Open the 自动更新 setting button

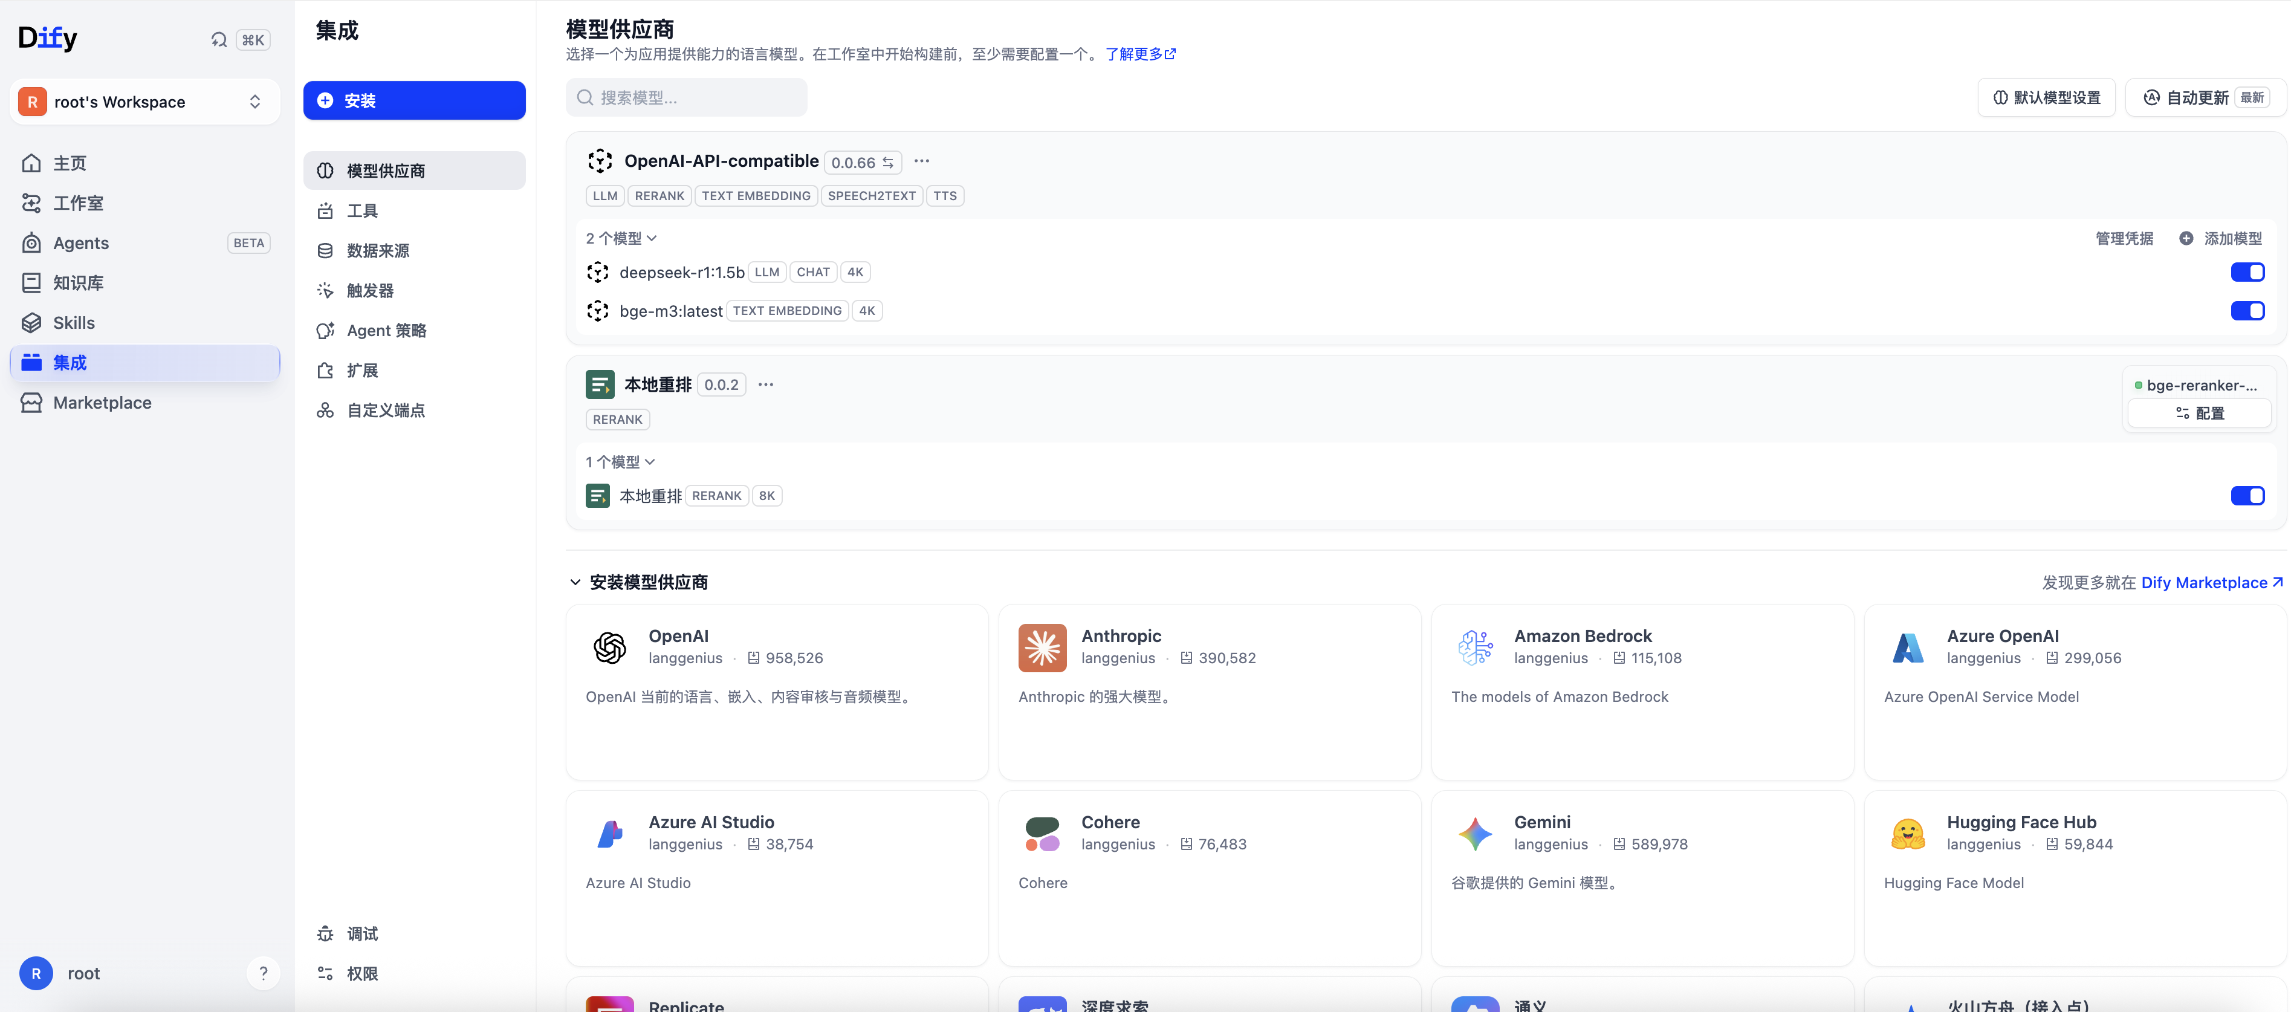[2205, 97]
